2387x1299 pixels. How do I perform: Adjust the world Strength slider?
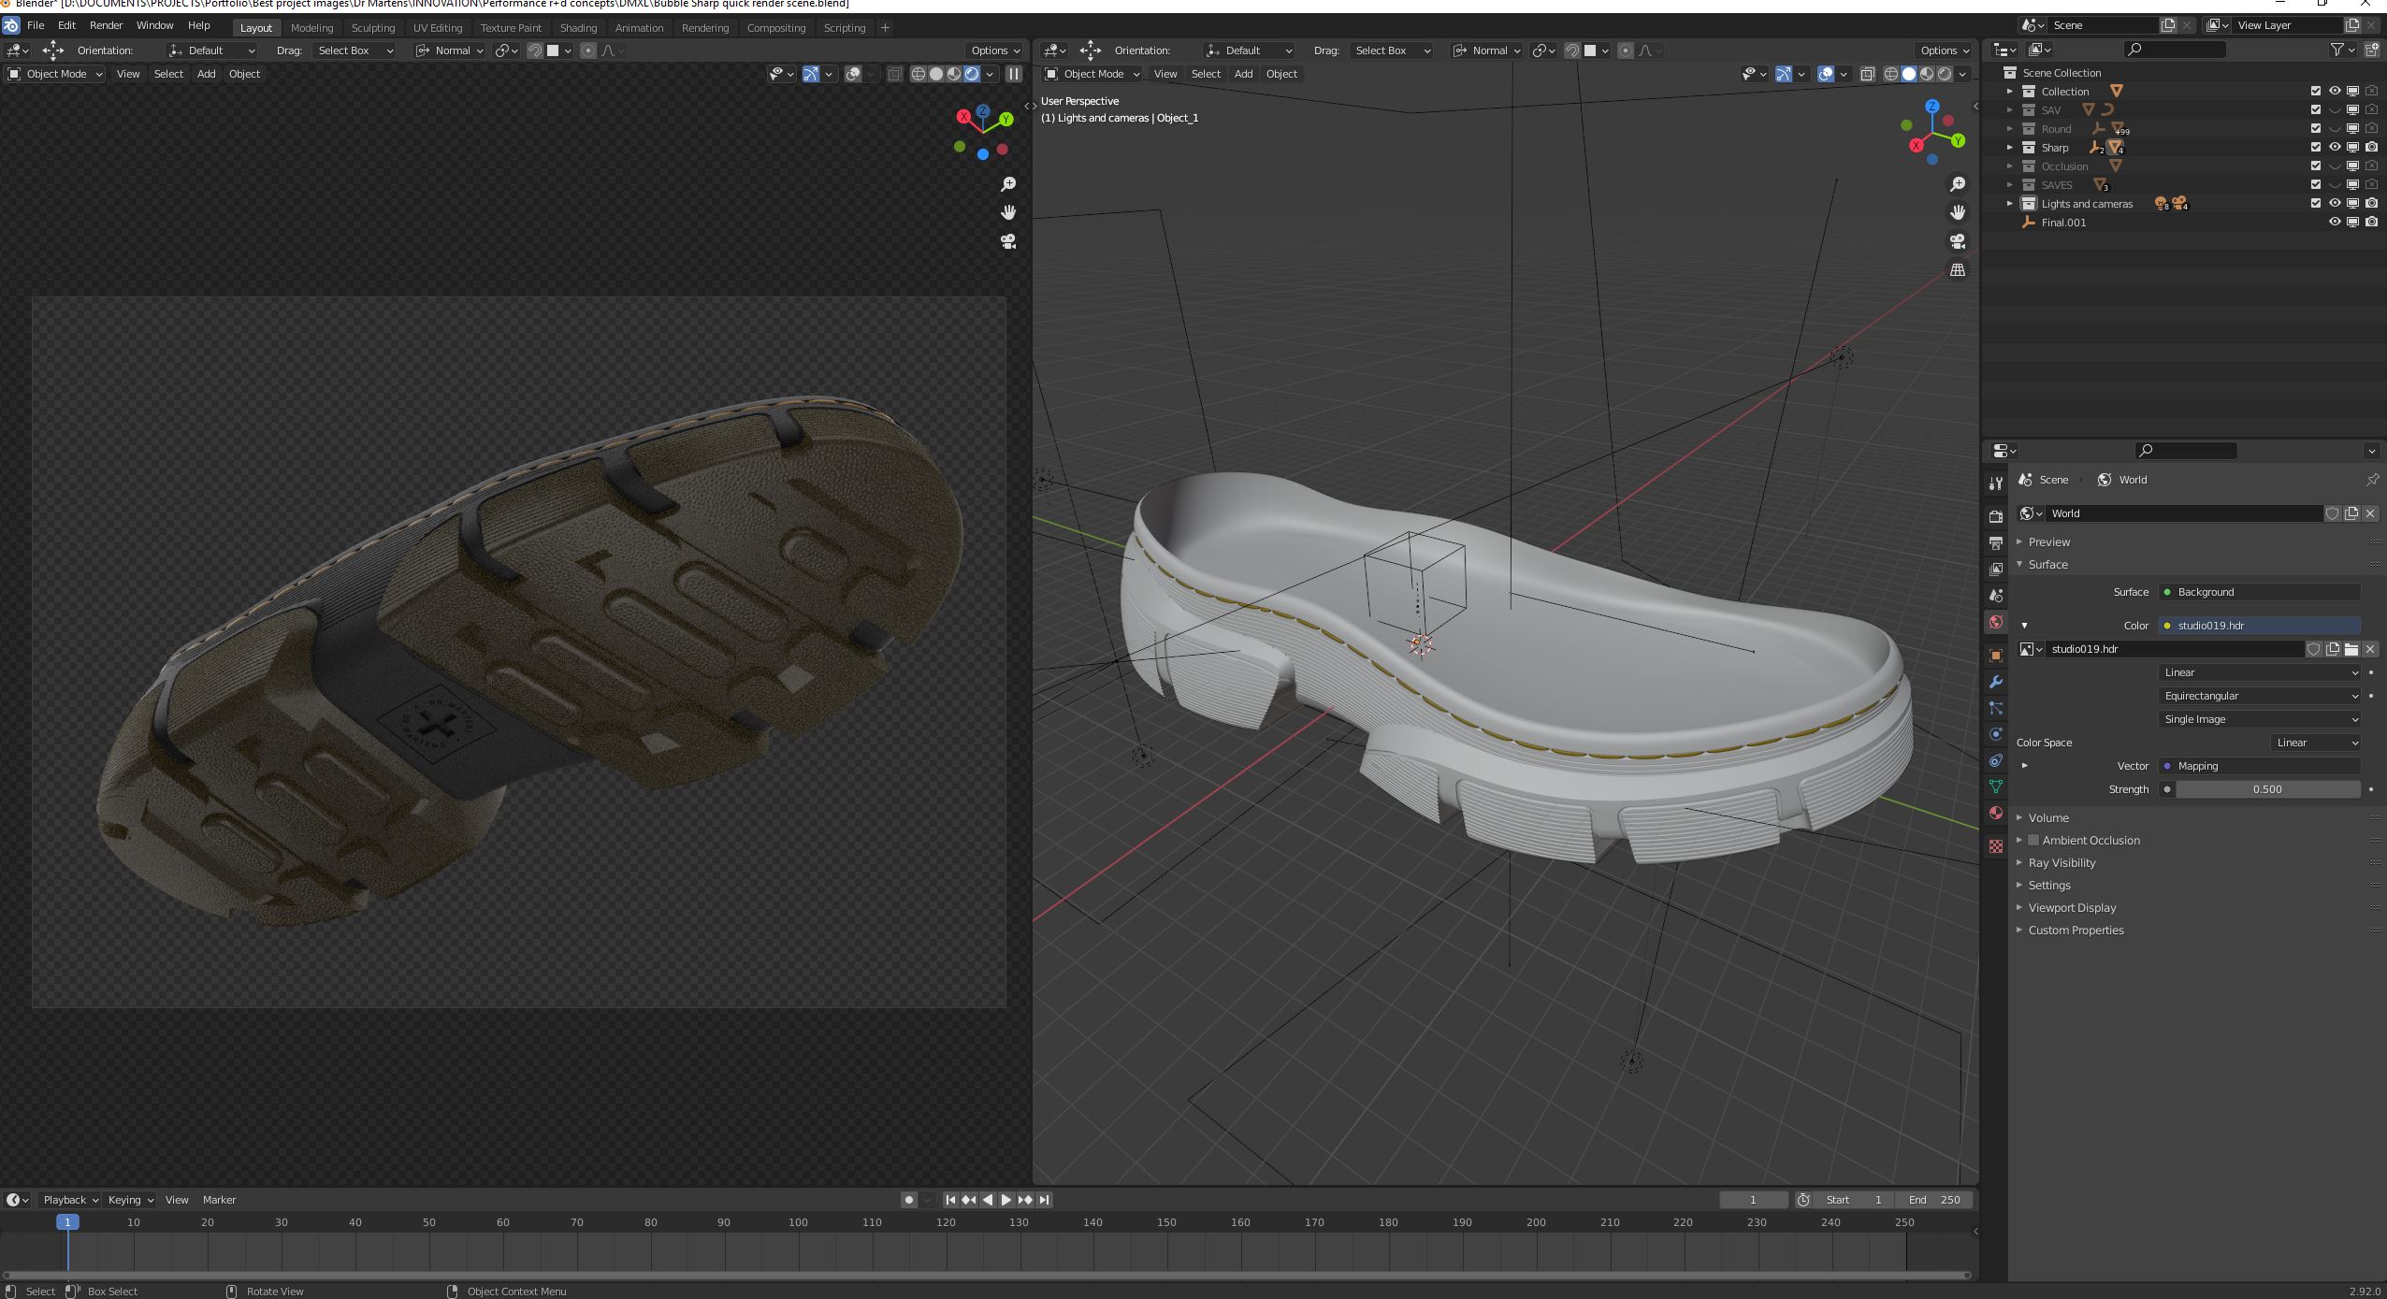2266,789
